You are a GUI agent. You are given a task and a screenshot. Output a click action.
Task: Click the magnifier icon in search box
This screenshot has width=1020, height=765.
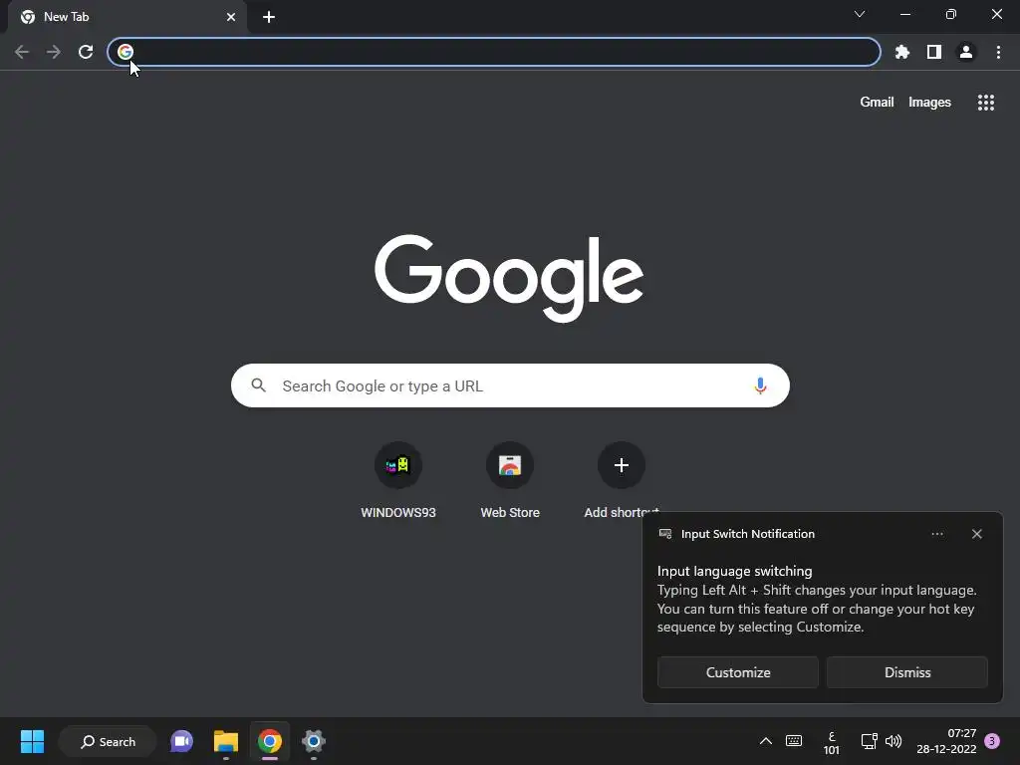click(x=258, y=385)
